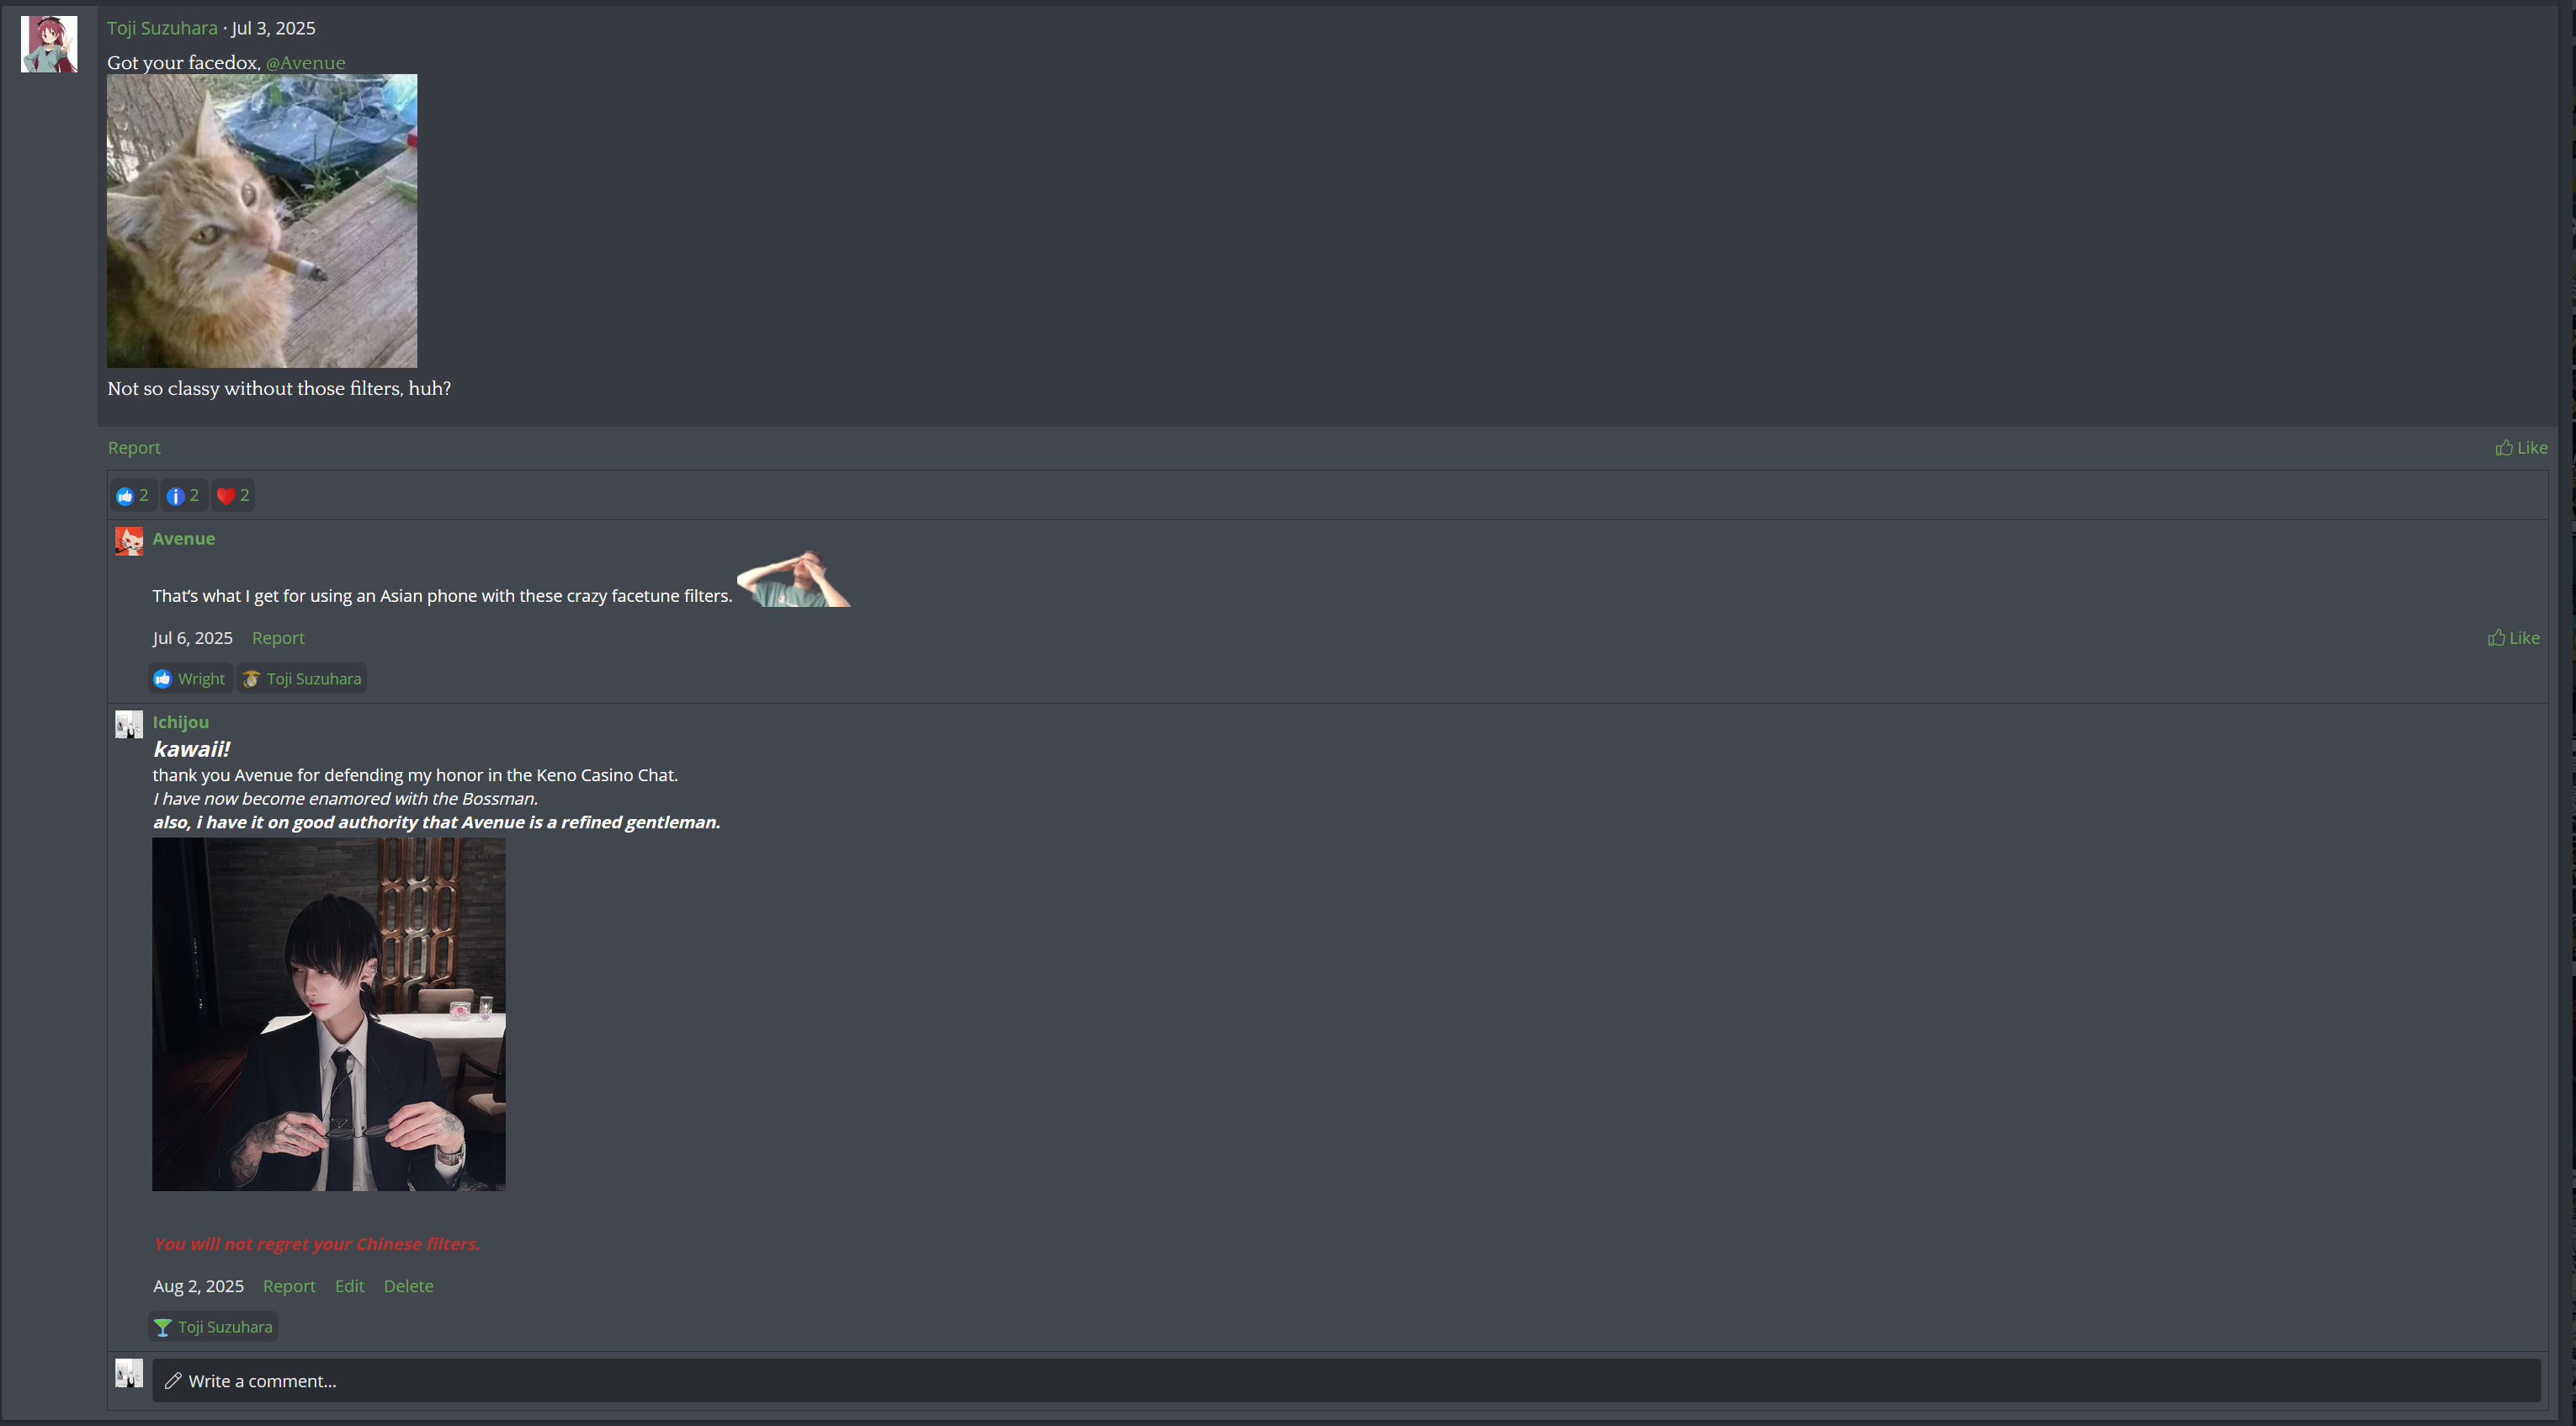Click Wright's thumbs-up reaction badge
Viewport: 2576px width, 1426px height.
pos(190,679)
